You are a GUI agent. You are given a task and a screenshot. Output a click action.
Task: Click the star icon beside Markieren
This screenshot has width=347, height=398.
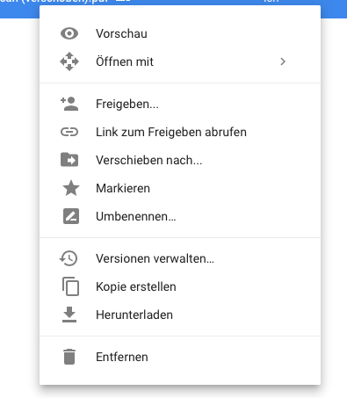click(71, 188)
